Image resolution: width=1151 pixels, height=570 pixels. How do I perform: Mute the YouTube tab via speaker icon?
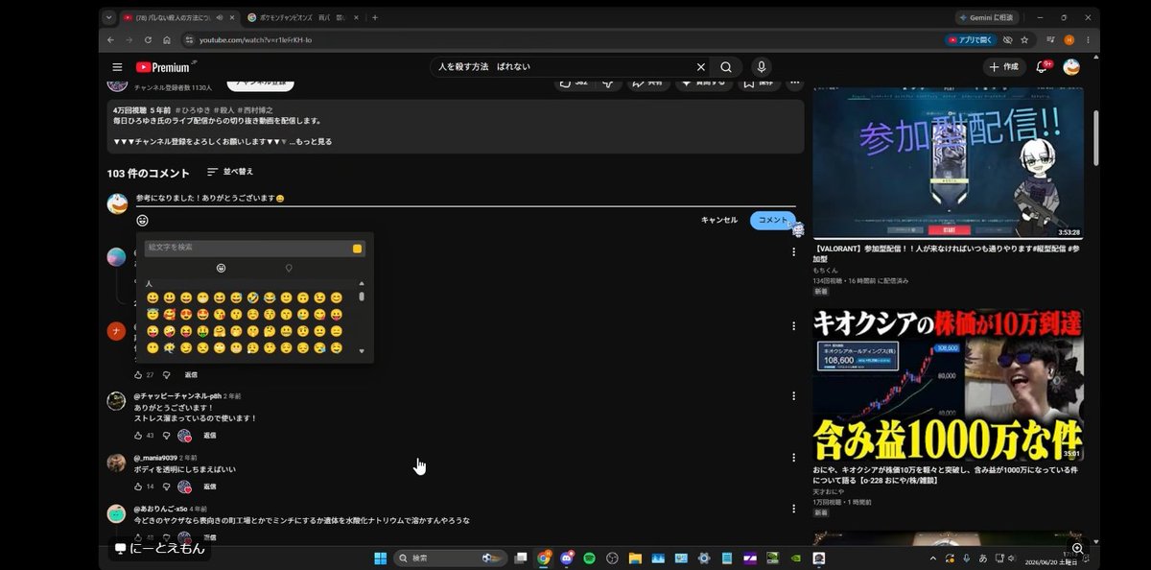coord(220,17)
